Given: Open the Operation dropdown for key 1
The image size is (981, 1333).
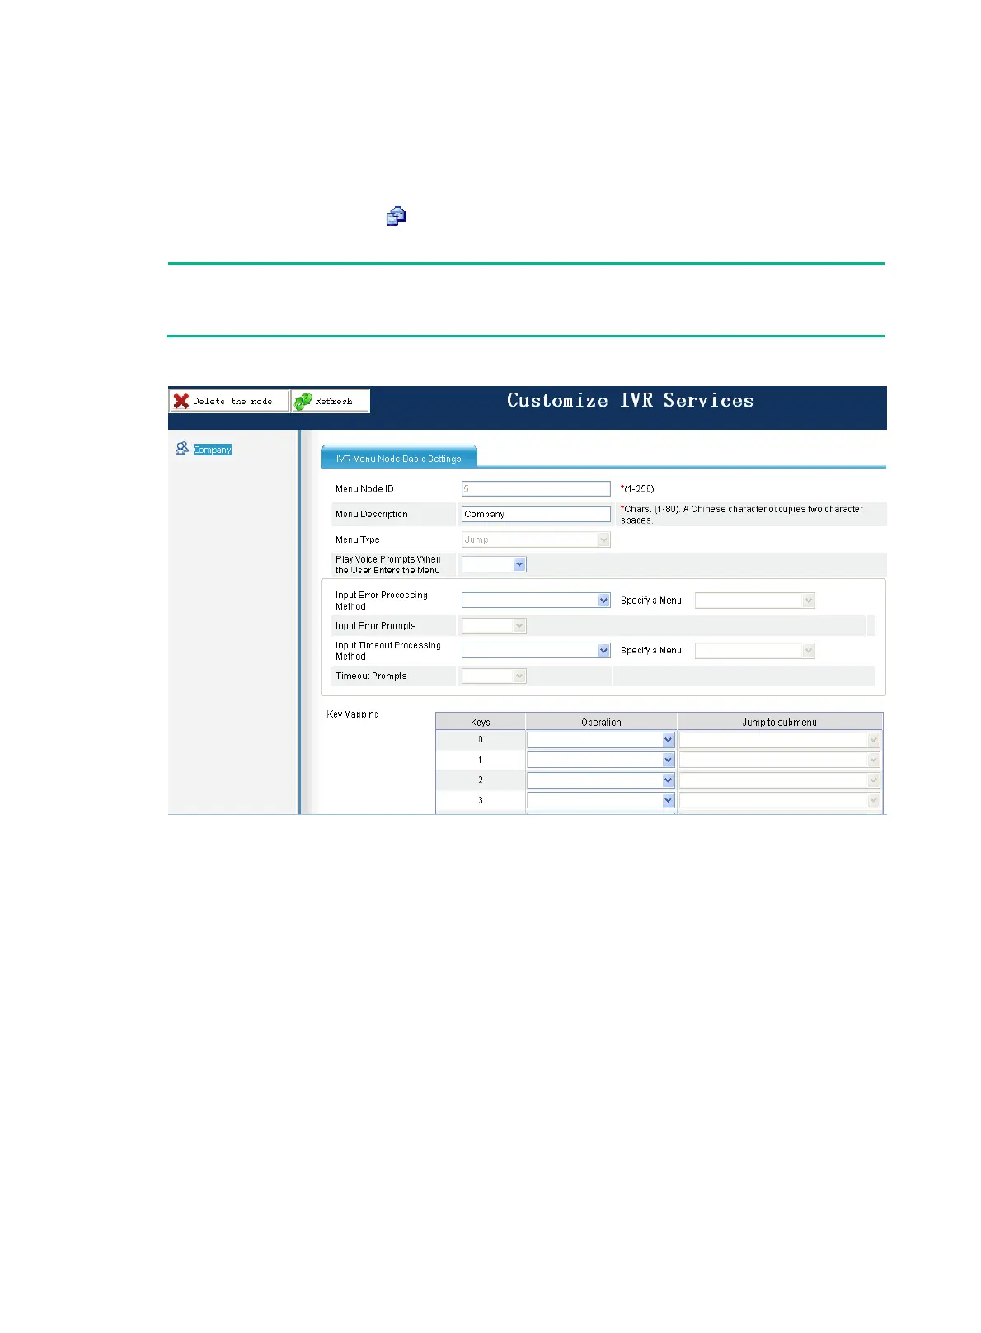Looking at the screenshot, I should click(x=601, y=760).
